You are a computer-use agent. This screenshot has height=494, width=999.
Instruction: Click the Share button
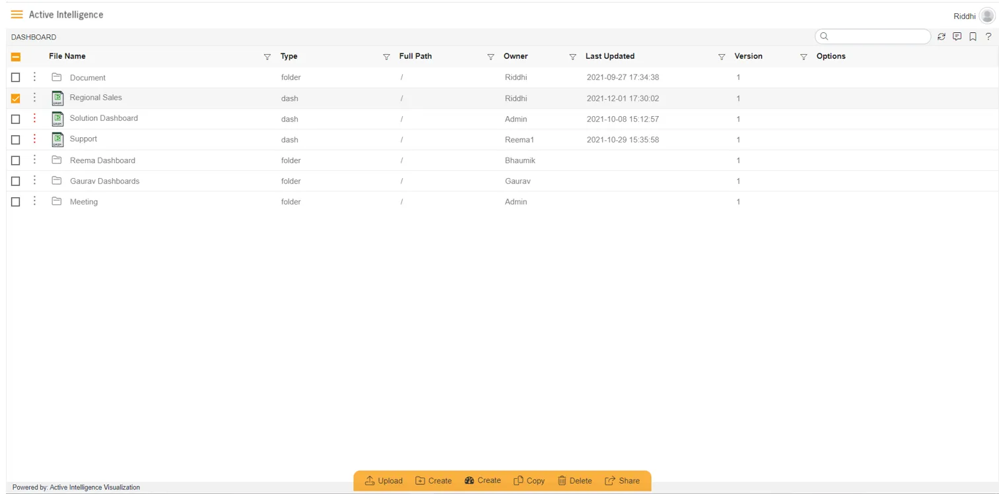coord(622,481)
